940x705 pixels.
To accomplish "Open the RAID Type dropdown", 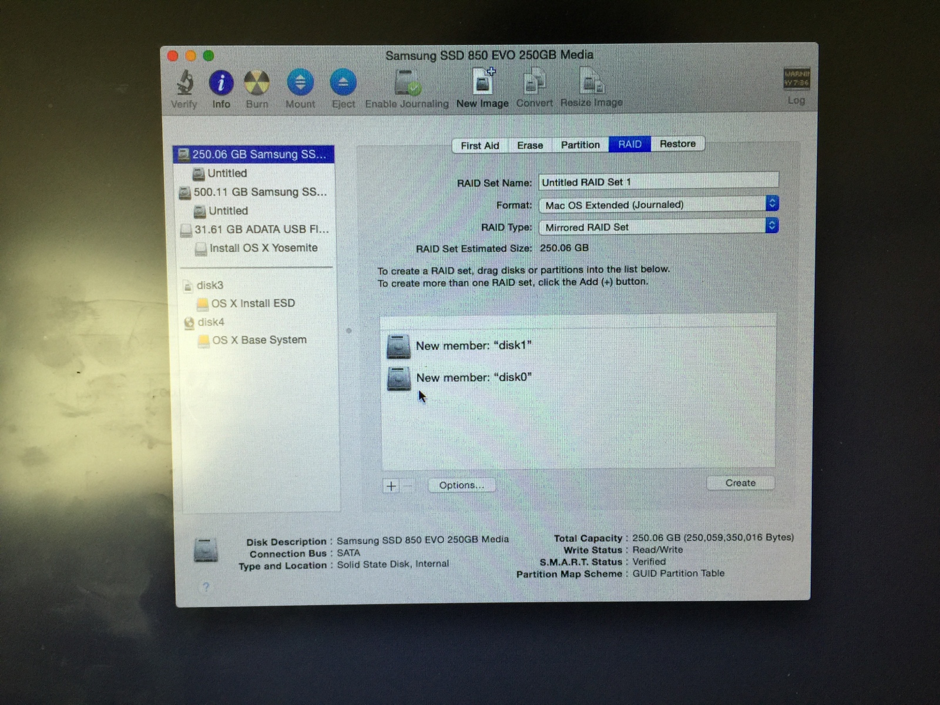I will [659, 227].
